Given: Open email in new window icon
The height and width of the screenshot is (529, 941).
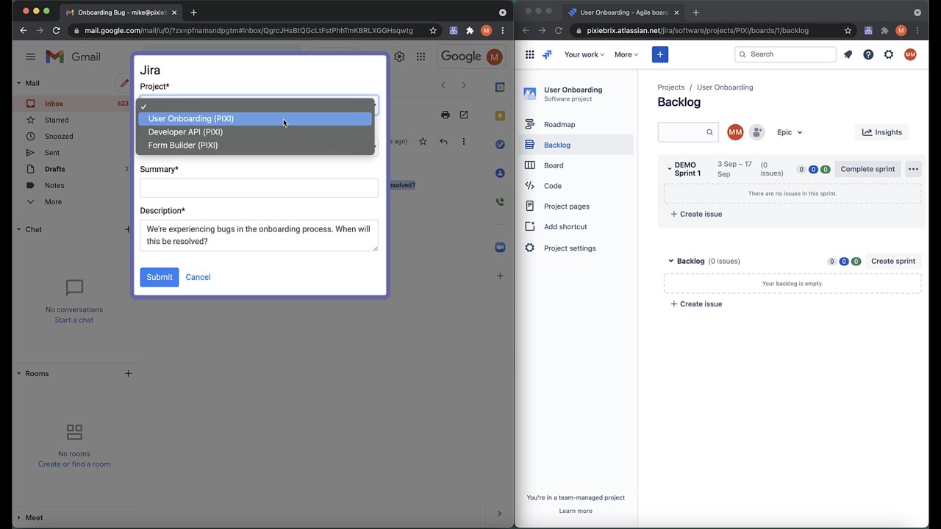Looking at the screenshot, I should click(463, 115).
